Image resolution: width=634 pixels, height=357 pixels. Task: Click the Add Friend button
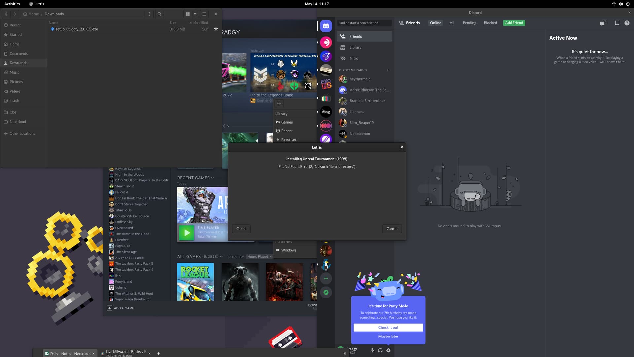point(514,23)
